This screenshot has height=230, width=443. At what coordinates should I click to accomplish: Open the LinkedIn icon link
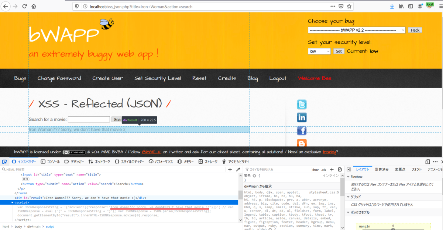click(302, 118)
